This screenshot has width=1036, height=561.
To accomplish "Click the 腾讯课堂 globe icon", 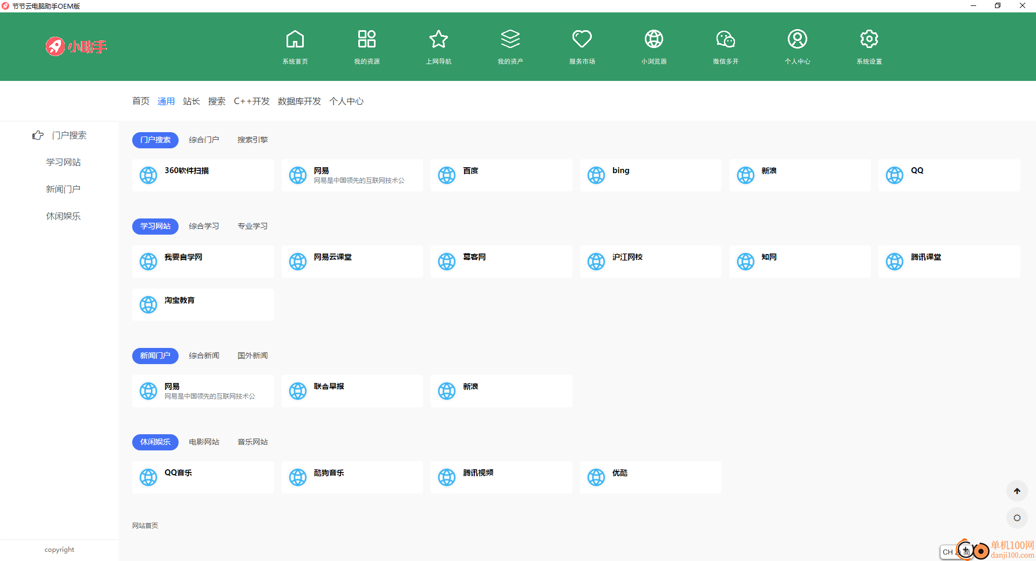I will (x=895, y=261).
